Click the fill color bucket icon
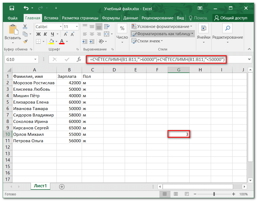Screen dimensions: 257x201 (51, 41)
